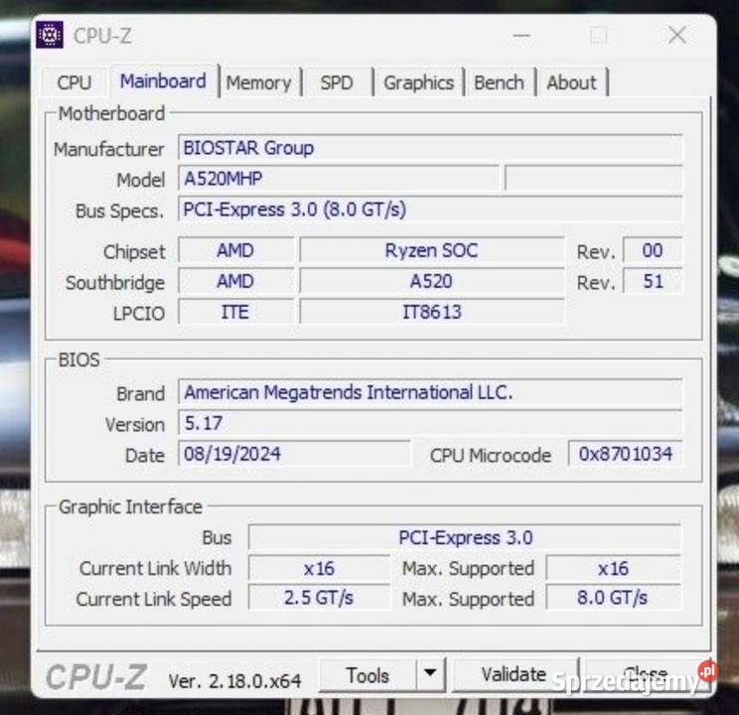Click the LPCIO vendor ITE value

tap(235, 312)
